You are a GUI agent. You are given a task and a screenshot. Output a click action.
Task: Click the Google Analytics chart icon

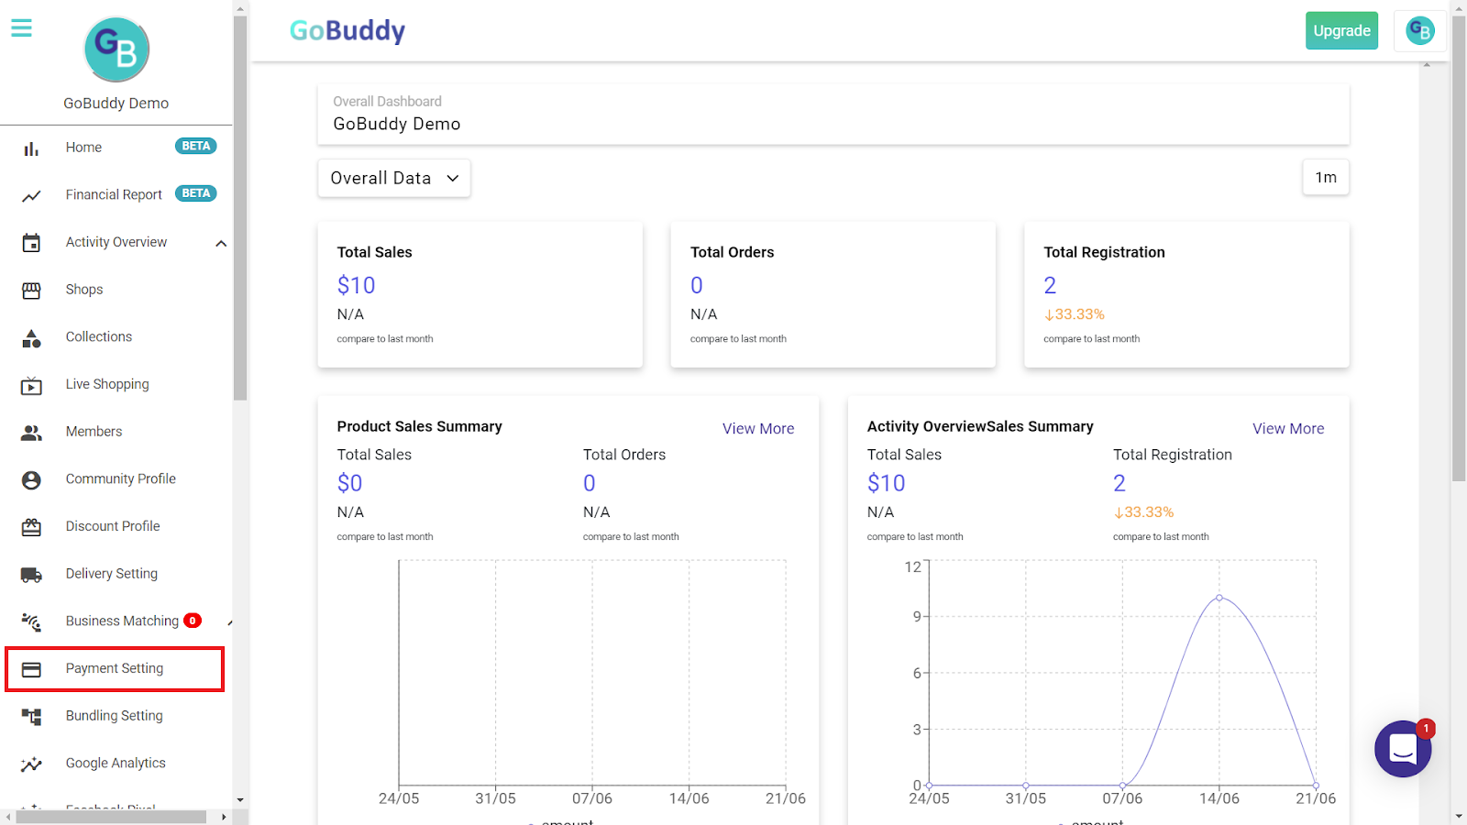coord(31,764)
